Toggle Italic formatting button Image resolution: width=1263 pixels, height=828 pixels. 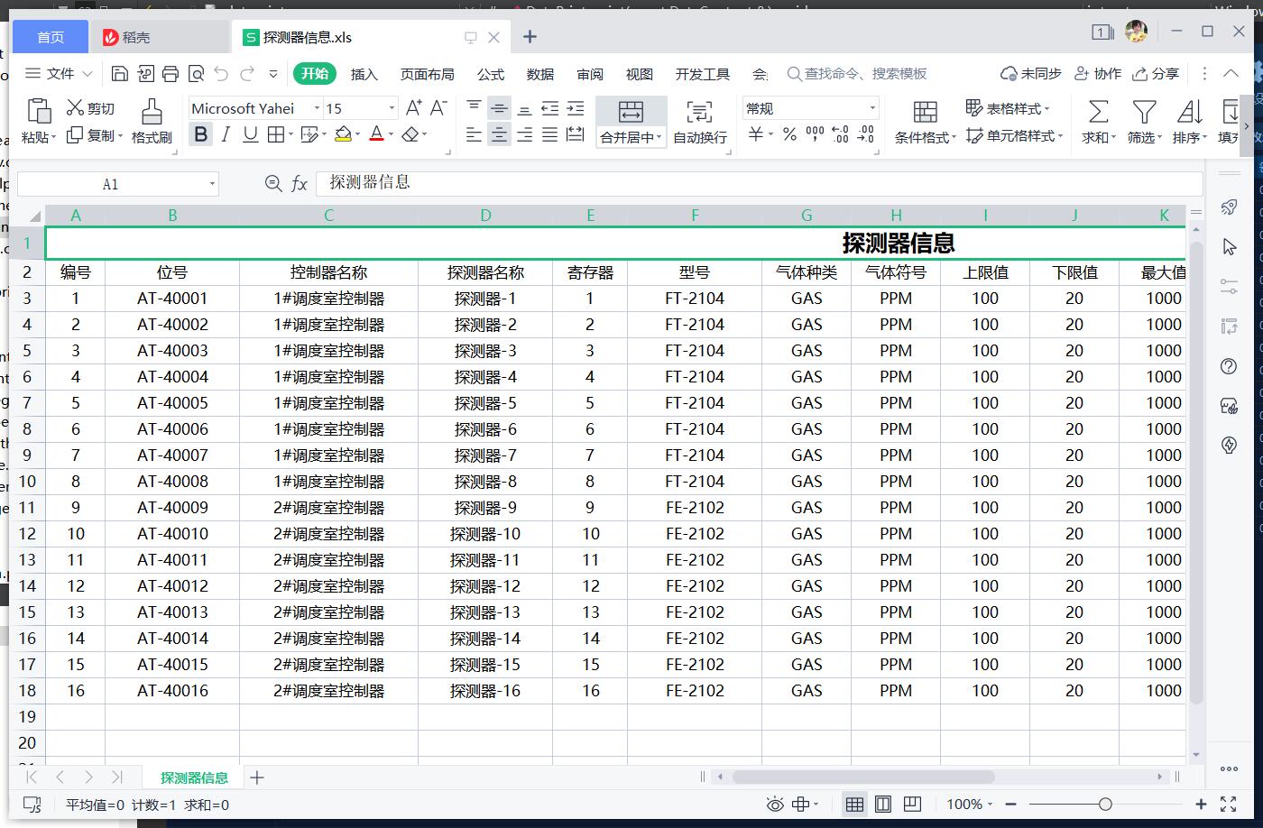[x=226, y=134]
